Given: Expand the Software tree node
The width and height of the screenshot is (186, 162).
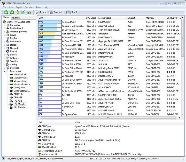Looking at the screenshot, I should [x=4, y=58].
